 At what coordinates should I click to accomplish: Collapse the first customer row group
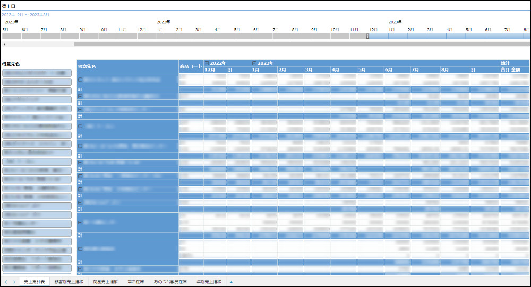pyautogui.click(x=80, y=80)
